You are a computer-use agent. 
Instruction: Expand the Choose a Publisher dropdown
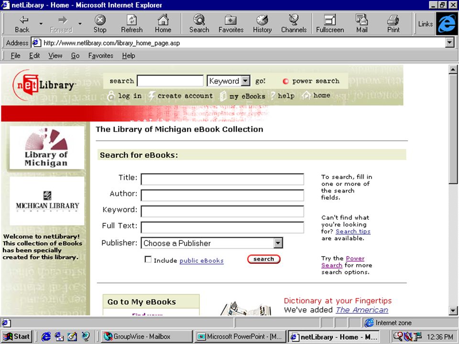(278, 243)
